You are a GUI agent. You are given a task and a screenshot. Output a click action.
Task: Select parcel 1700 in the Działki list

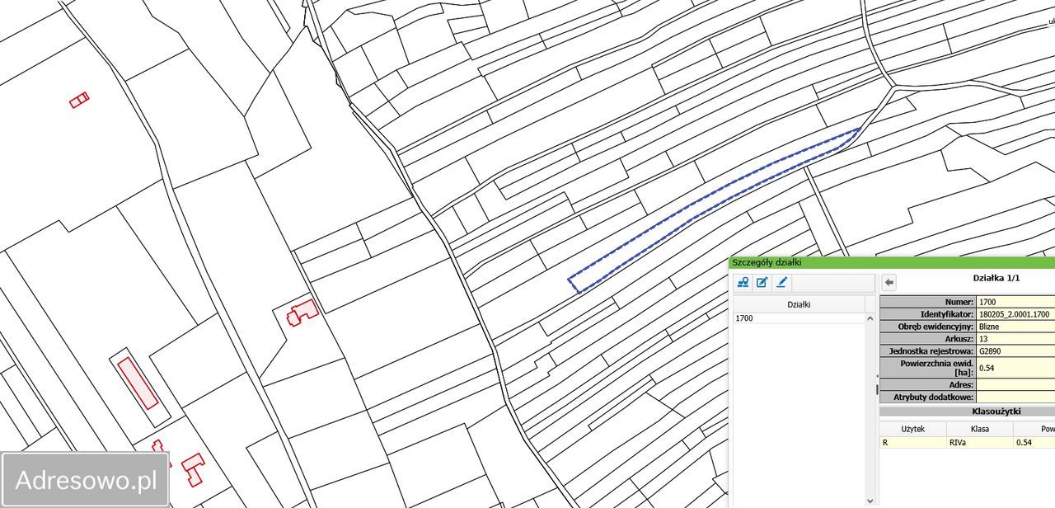pyautogui.click(x=799, y=317)
